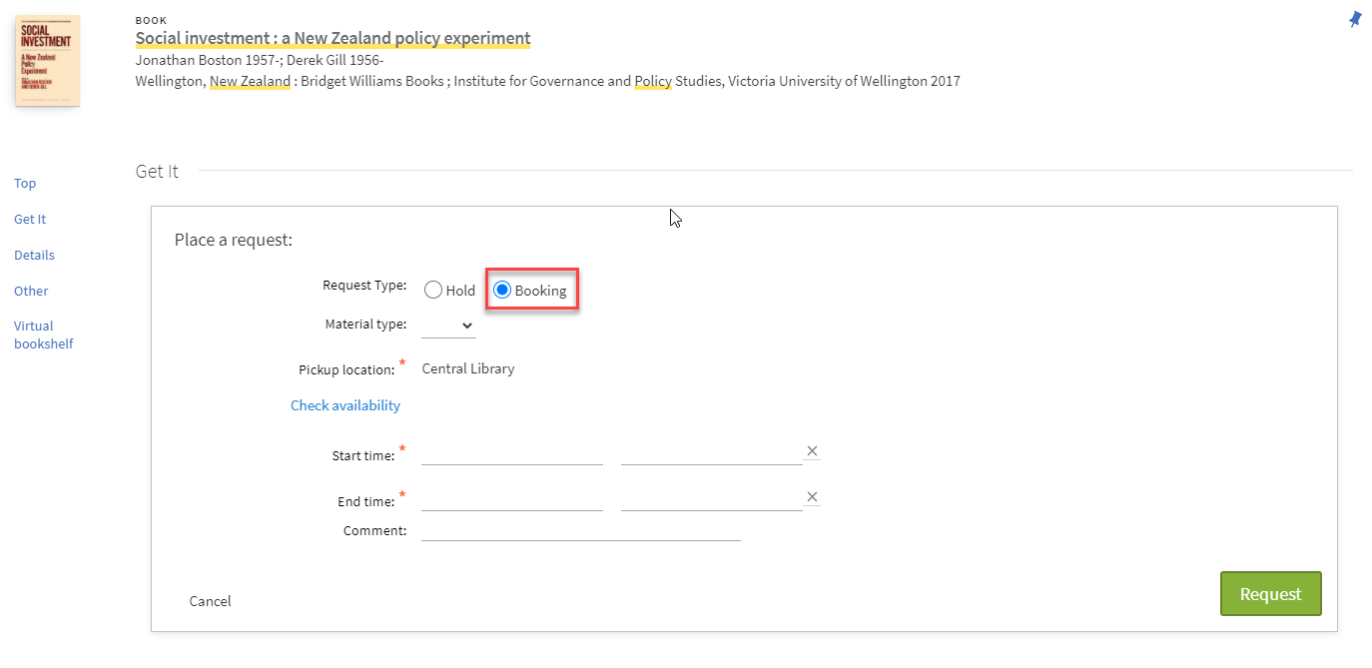The image size is (1372, 668).
Task: Click the Social Investment book cover thumbnail
Action: click(47, 61)
